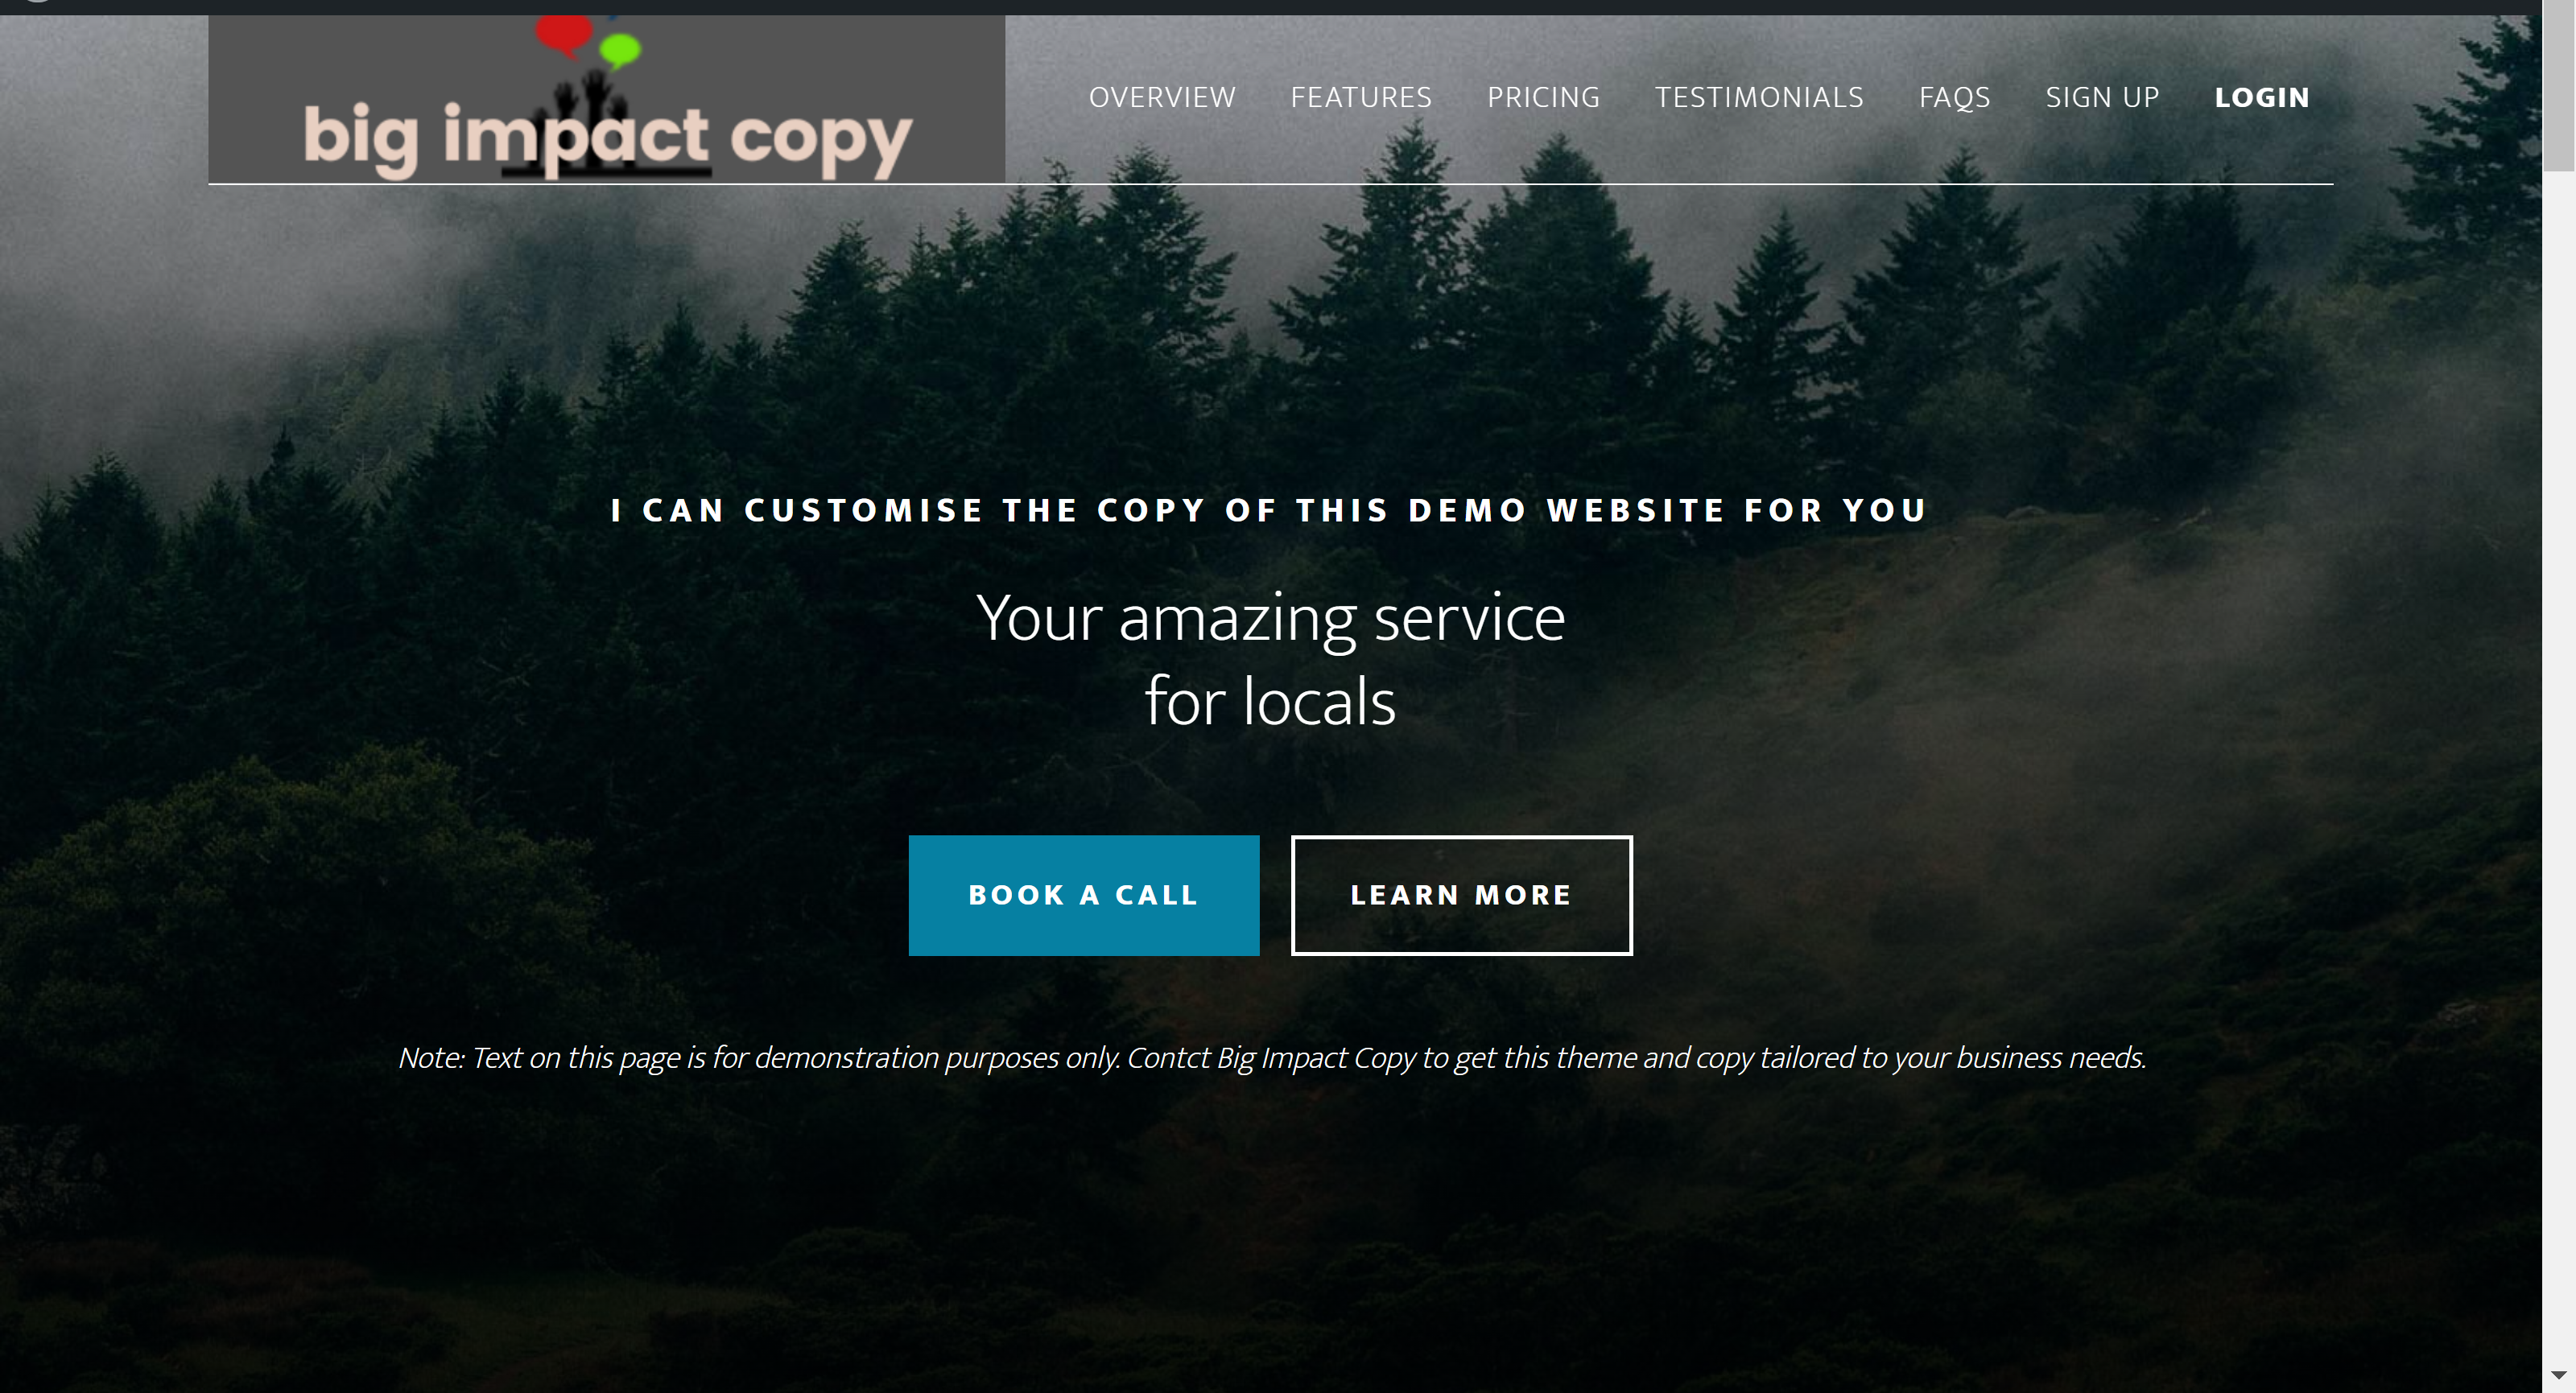The width and height of the screenshot is (2576, 1393).
Task: Click the 'I can customise' tagline text
Action: click(x=1269, y=510)
